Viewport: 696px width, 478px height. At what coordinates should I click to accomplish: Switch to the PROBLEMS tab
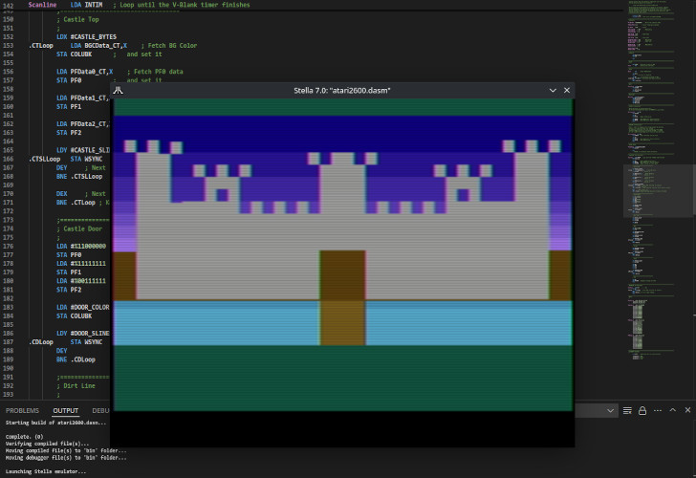(22, 410)
